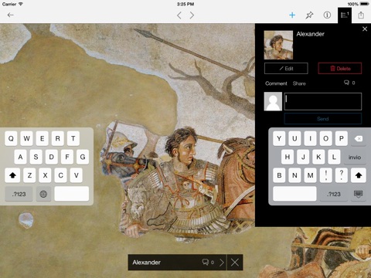The image size is (371, 278).
Task: Close the bottom Alexander annotation bar
Action: click(235, 263)
